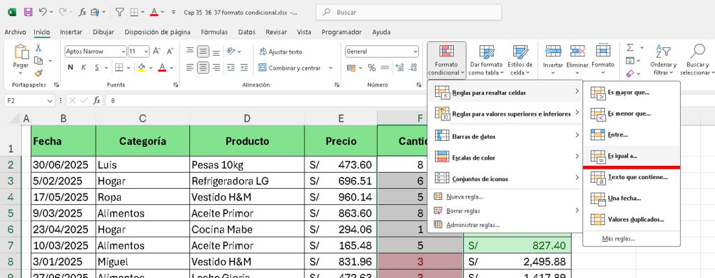Select cell containing Refrigeradora LG
This screenshot has width=715, height=278.
click(246, 180)
